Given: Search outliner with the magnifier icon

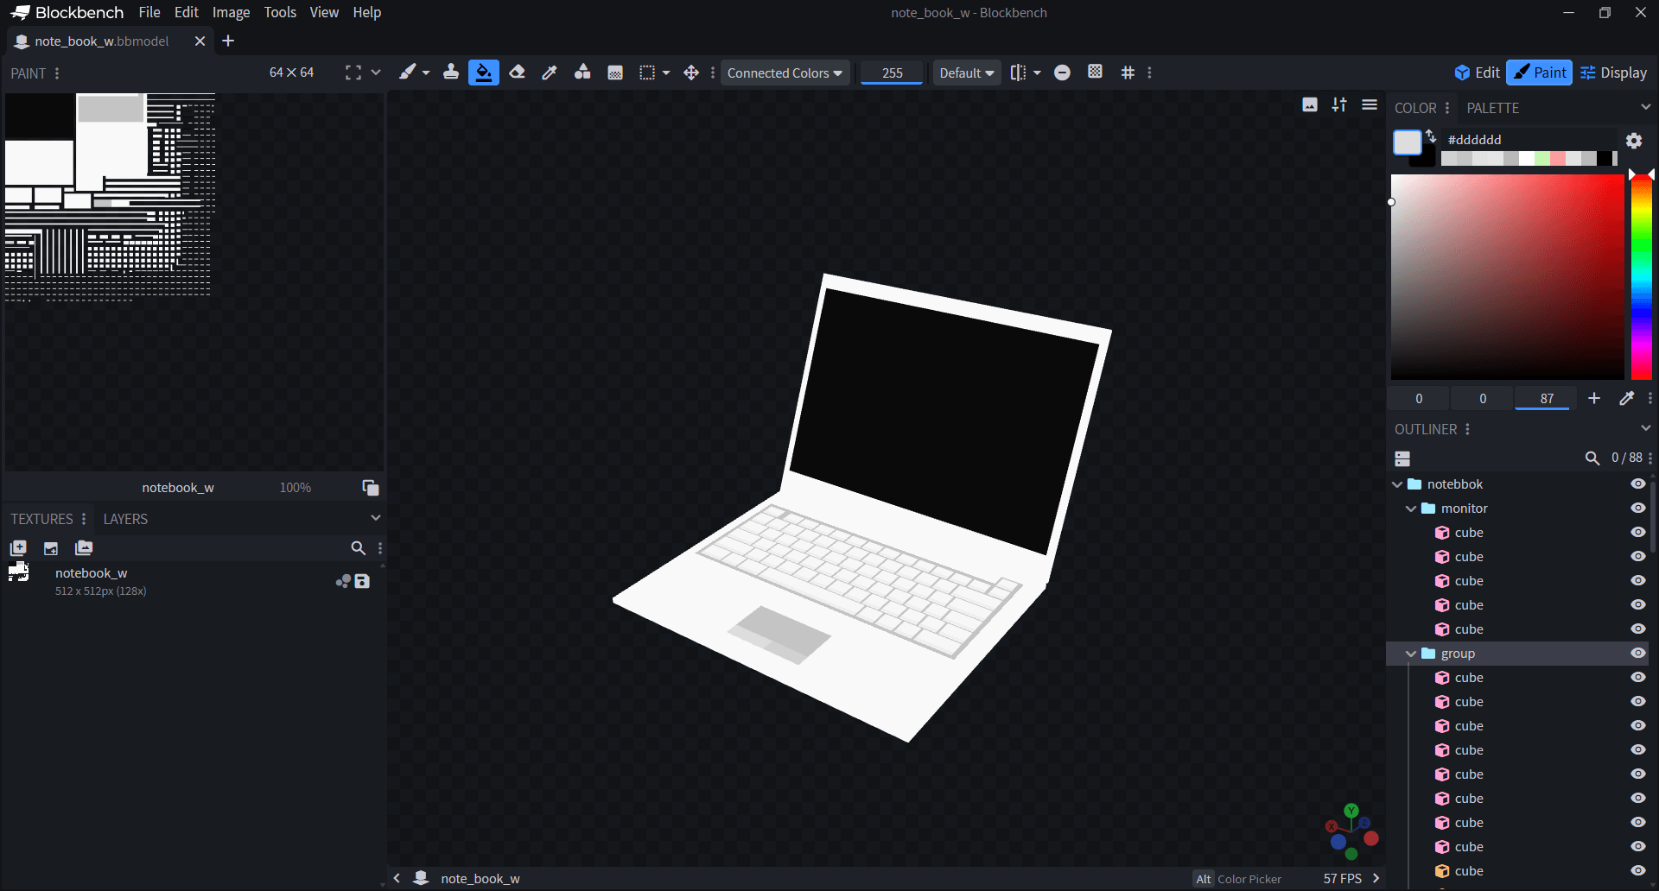Looking at the screenshot, I should (x=1592, y=458).
